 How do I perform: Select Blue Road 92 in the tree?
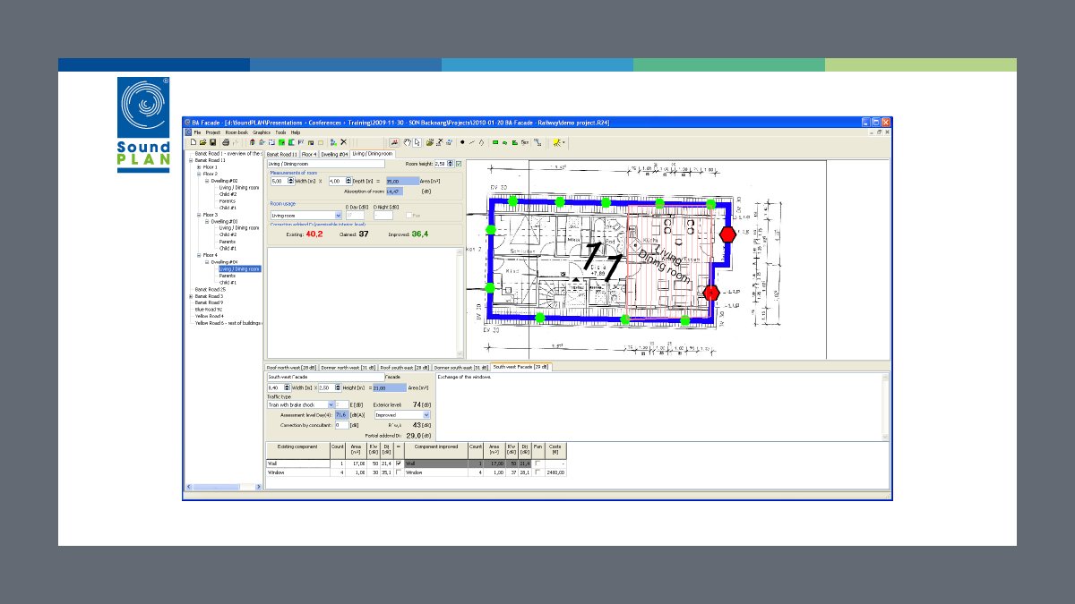coord(211,309)
